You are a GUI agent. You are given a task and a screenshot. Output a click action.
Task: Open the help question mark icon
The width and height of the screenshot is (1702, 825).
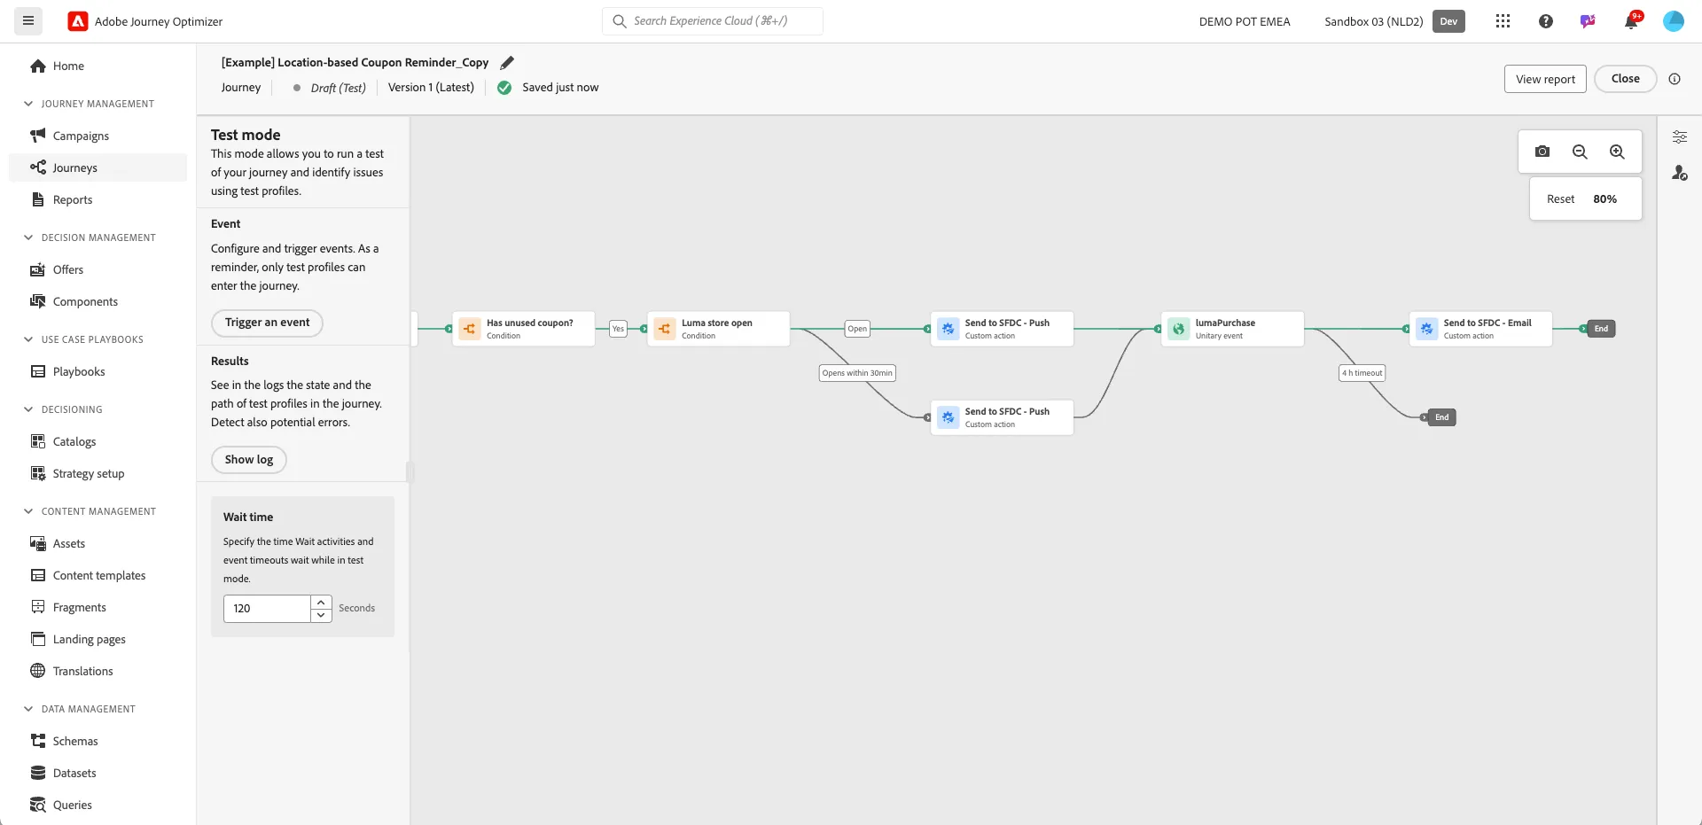point(1546,21)
